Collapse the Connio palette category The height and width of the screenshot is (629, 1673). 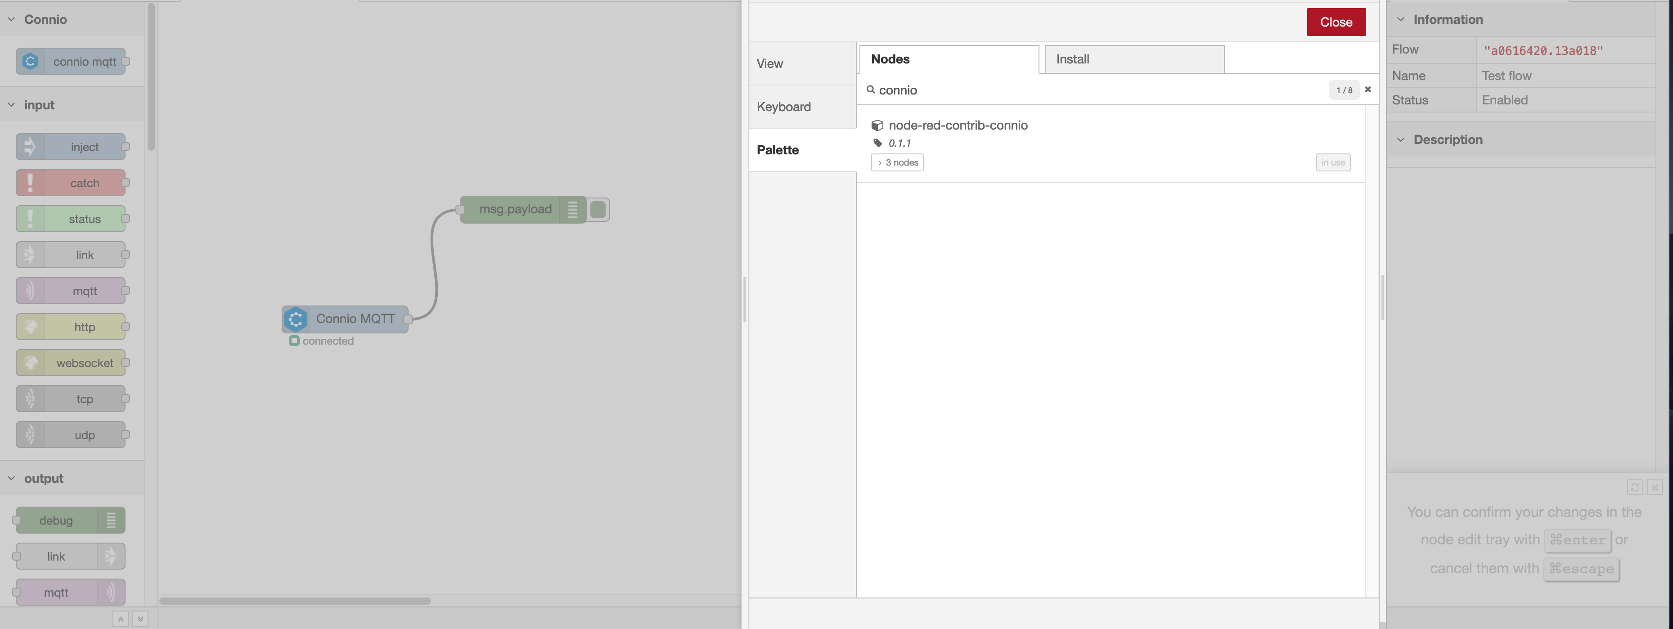(x=12, y=19)
